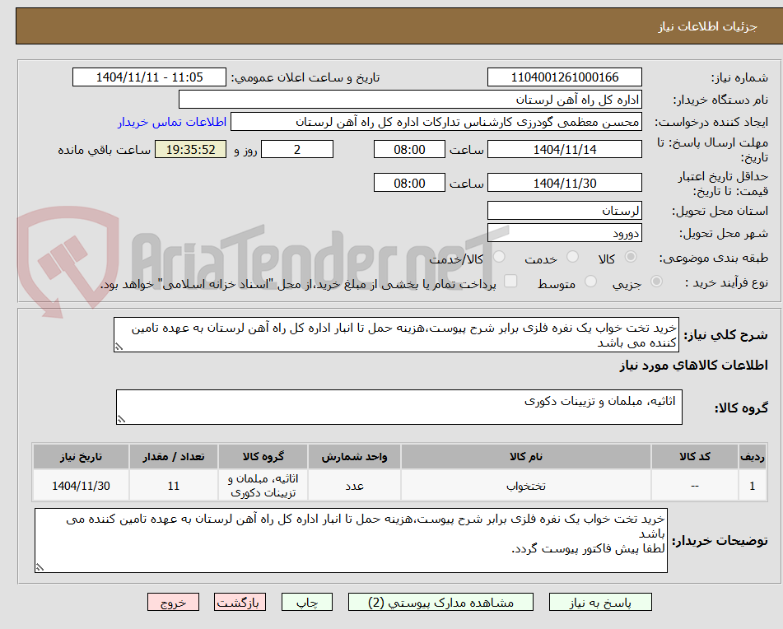Click resize handle of شرح کلی نیاز box
Viewport: 783px width, 629px height.
[119, 347]
